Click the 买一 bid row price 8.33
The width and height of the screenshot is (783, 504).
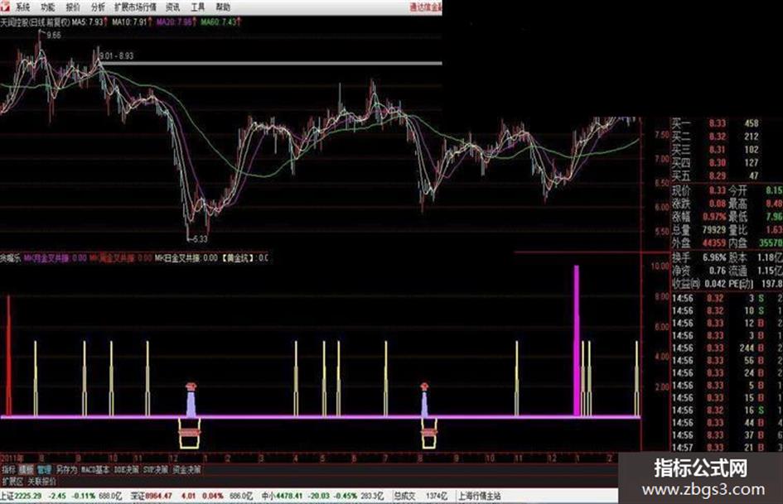click(x=717, y=123)
